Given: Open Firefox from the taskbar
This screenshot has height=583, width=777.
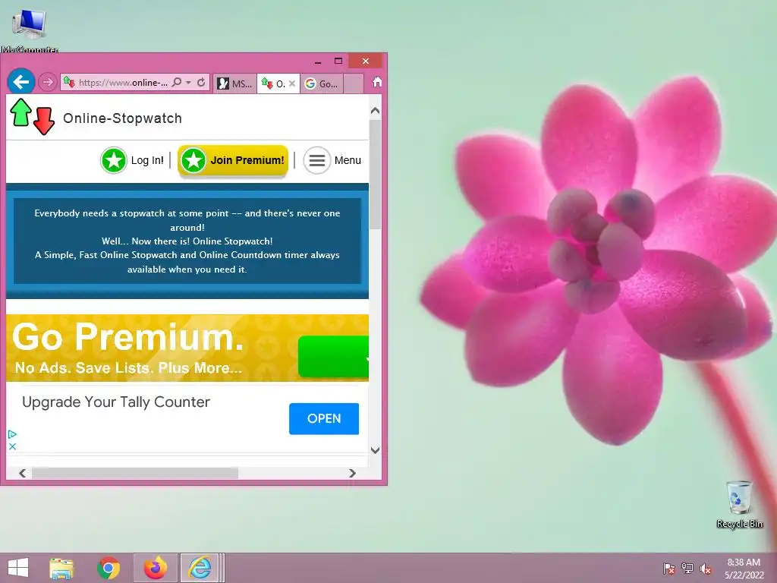Looking at the screenshot, I should (155, 568).
